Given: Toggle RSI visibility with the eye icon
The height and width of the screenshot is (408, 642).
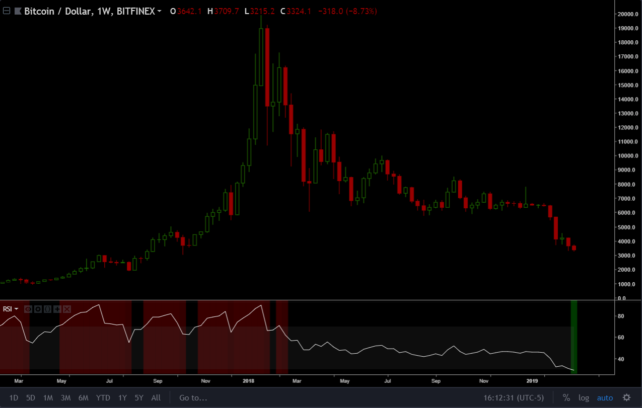Looking at the screenshot, I should (x=28, y=309).
